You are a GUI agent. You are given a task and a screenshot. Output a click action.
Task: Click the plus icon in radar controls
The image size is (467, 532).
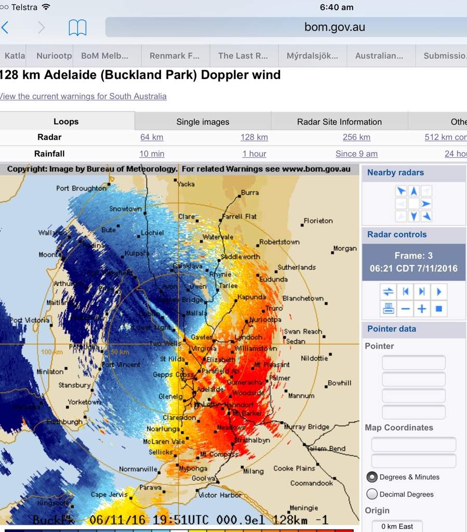[422, 309]
